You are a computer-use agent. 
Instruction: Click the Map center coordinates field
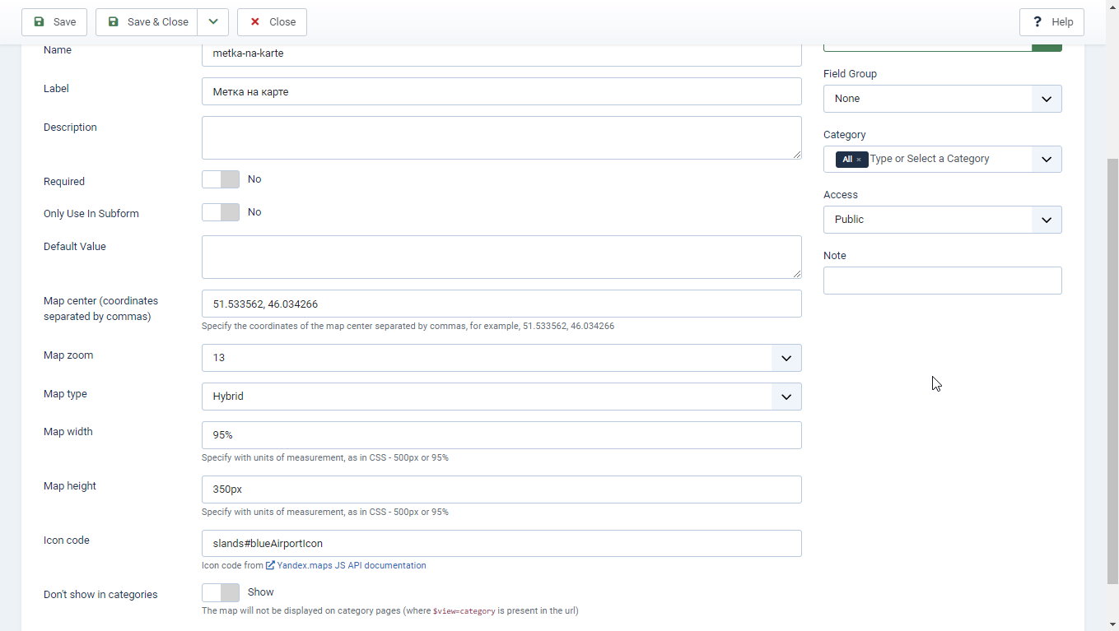(x=501, y=304)
